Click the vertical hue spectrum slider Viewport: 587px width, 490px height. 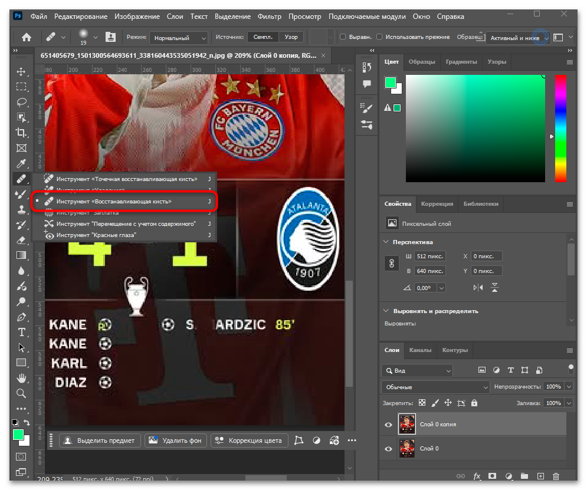tap(560, 129)
